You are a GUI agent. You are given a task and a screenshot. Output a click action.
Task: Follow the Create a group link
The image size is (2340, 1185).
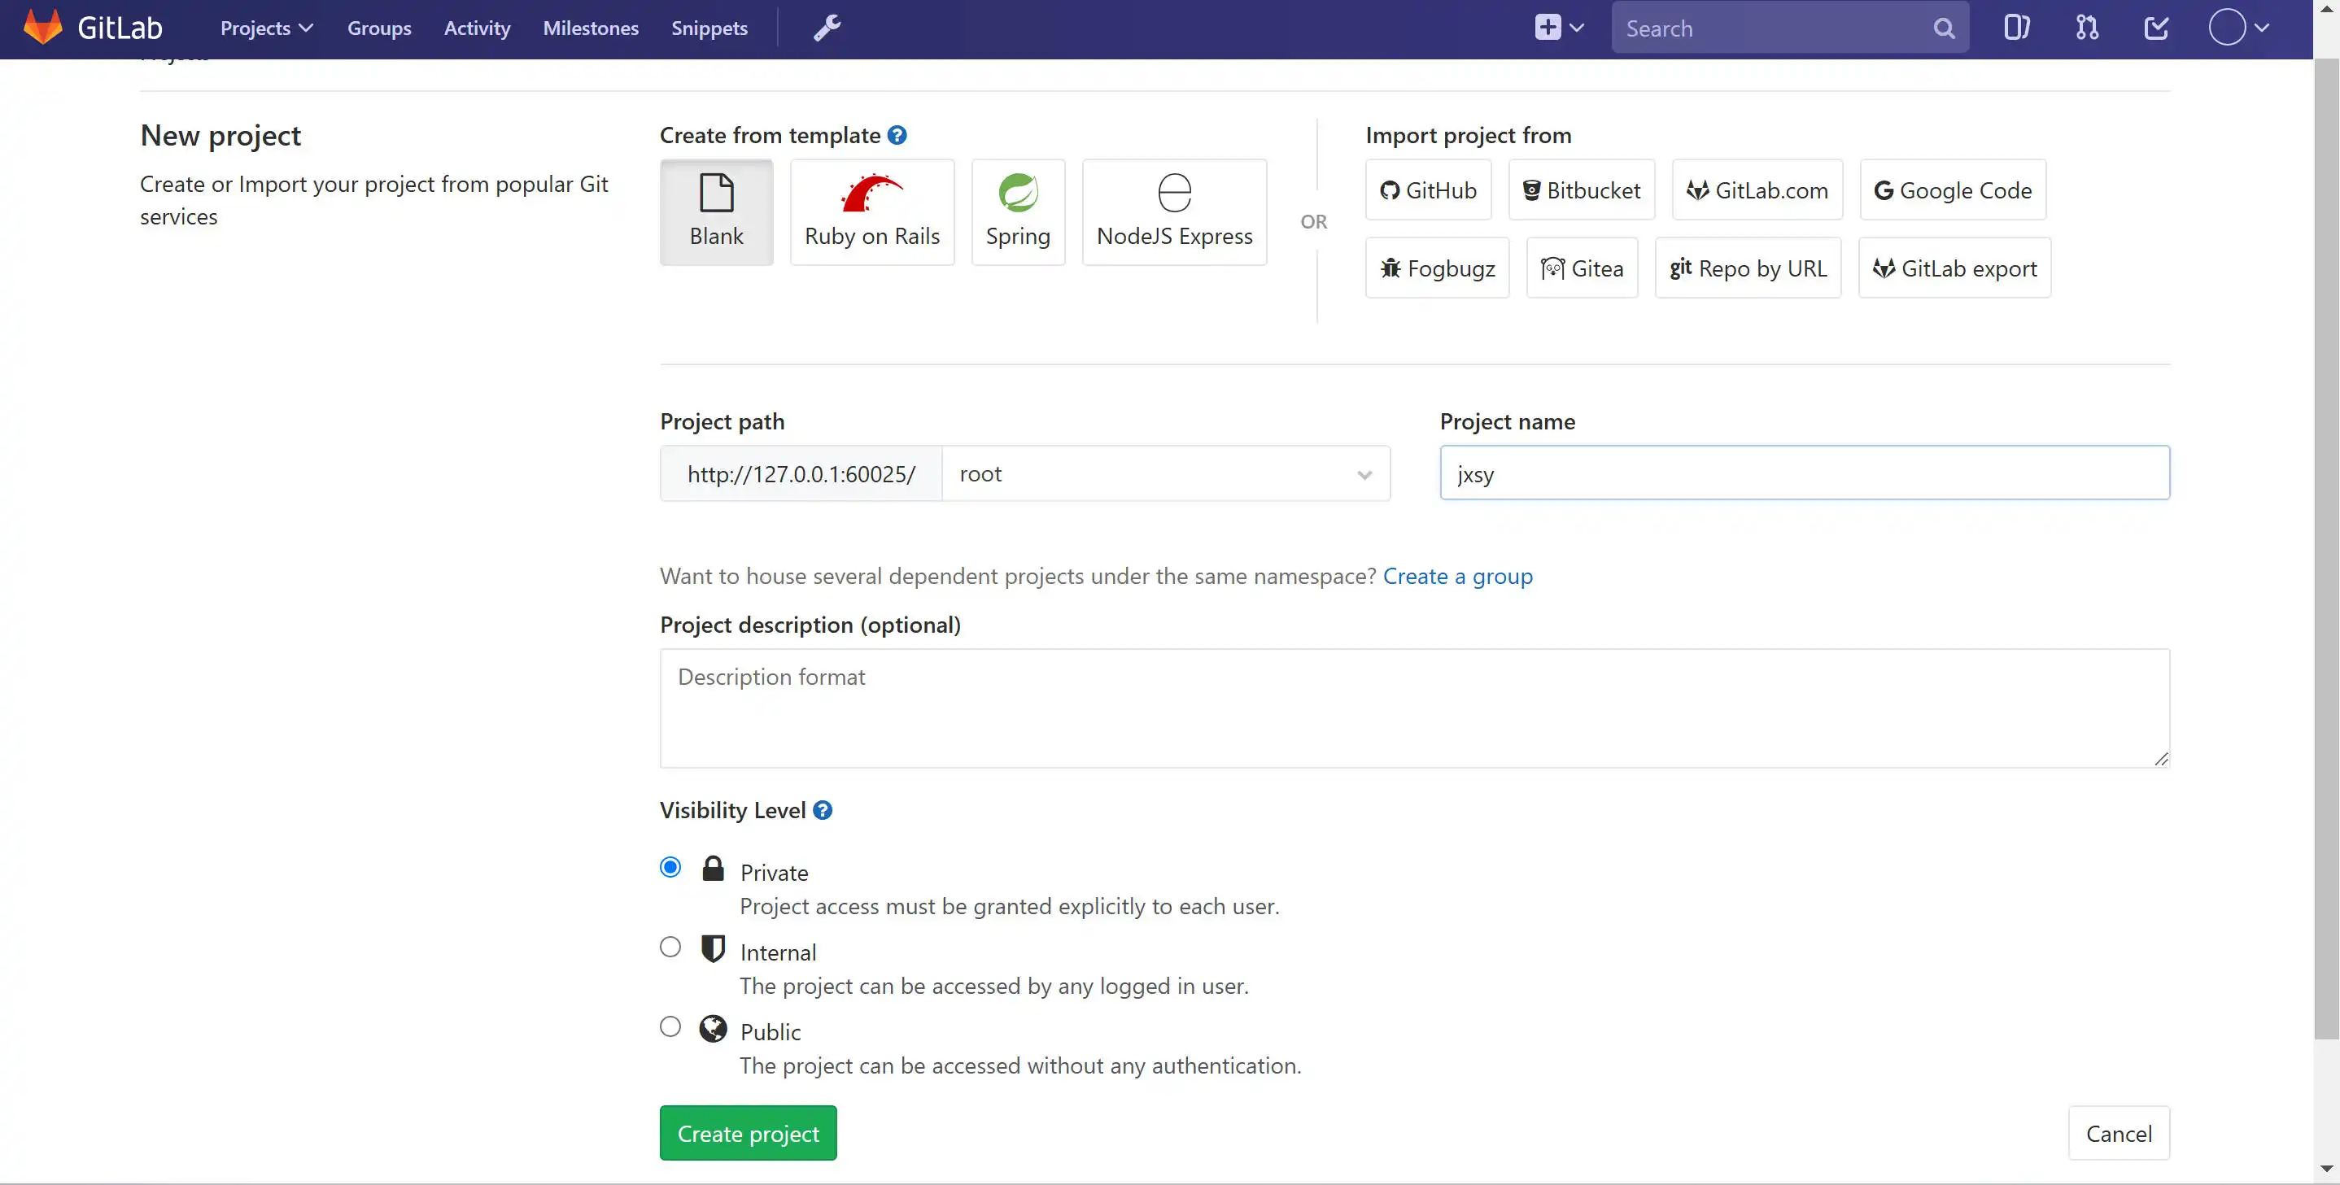(x=1457, y=576)
